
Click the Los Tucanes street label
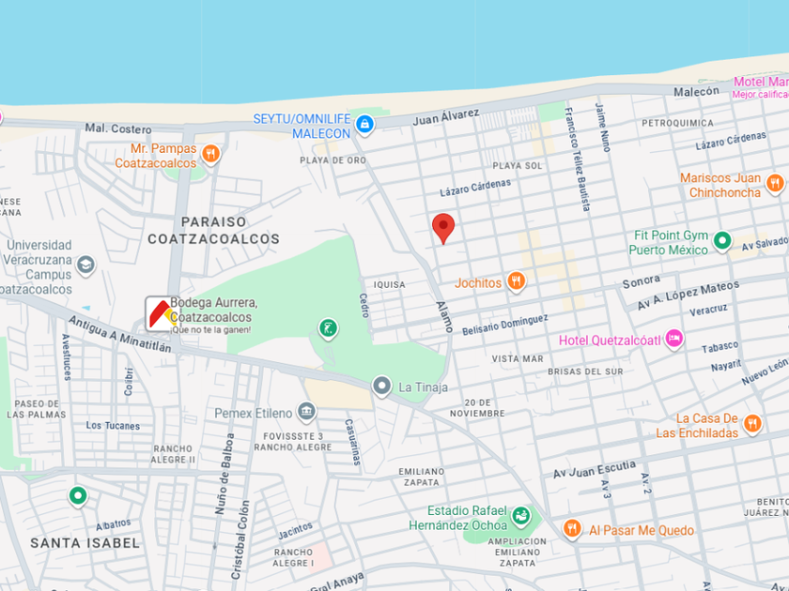(113, 425)
